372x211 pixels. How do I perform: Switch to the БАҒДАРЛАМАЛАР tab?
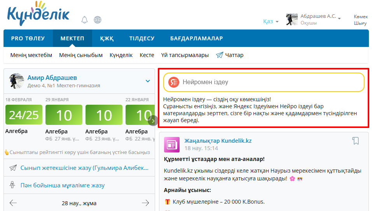196,38
